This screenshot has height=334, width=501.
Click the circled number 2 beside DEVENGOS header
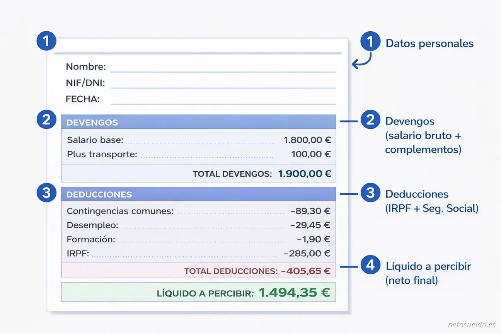[x=46, y=120]
